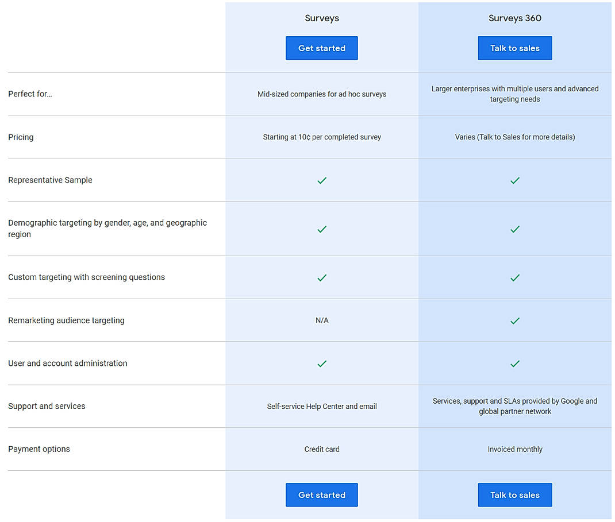Click the 'Representative Sample' row label
This screenshot has width=615, height=522.
50,180
